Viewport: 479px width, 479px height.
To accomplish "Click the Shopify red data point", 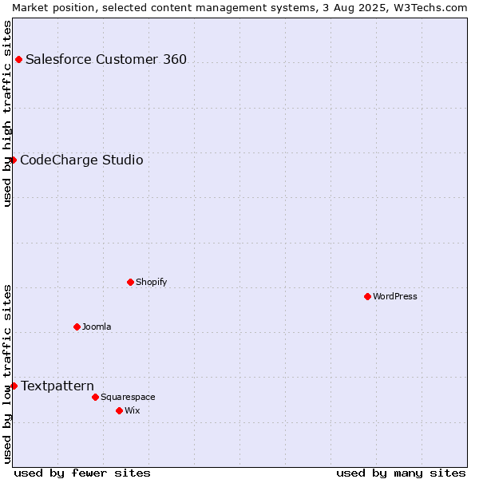I will (x=130, y=283).
